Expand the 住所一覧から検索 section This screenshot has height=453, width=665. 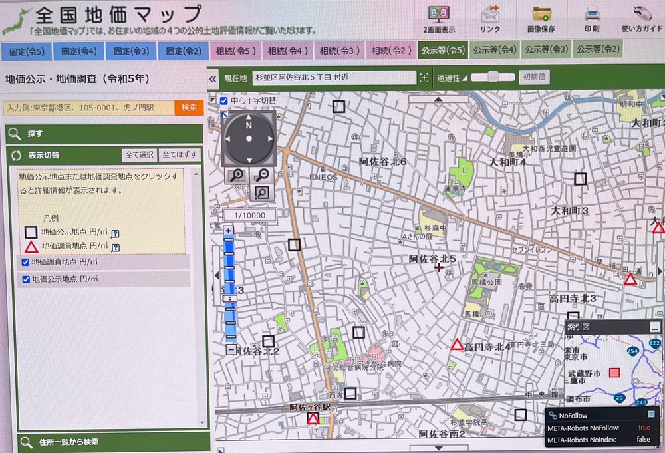pyautogui.click(x=114, y=442)
